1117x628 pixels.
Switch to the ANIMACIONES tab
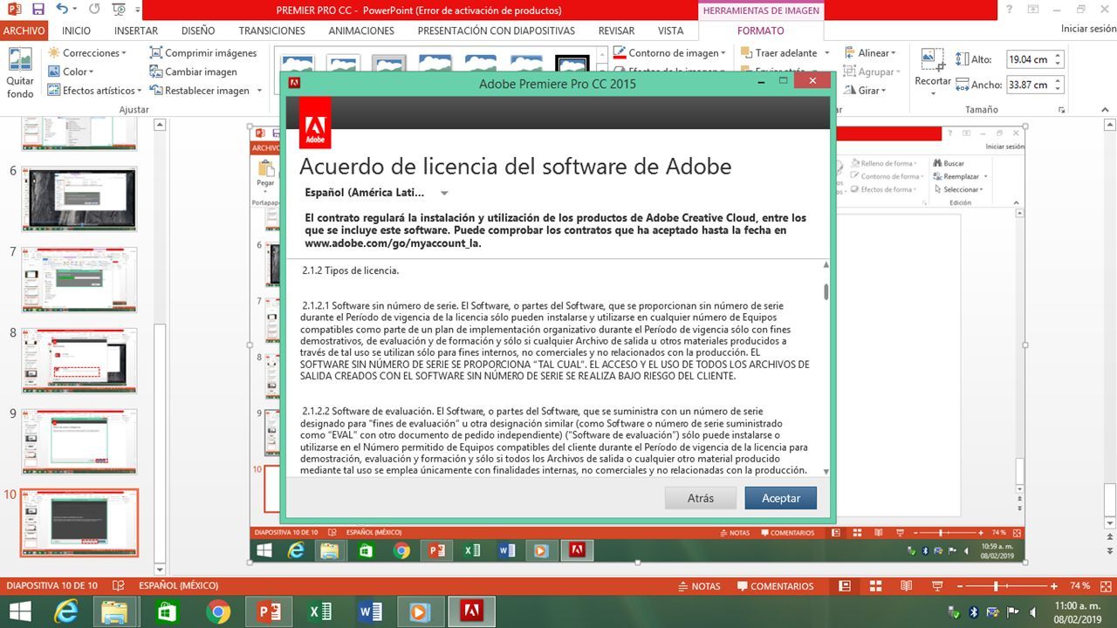click(361, 31)
